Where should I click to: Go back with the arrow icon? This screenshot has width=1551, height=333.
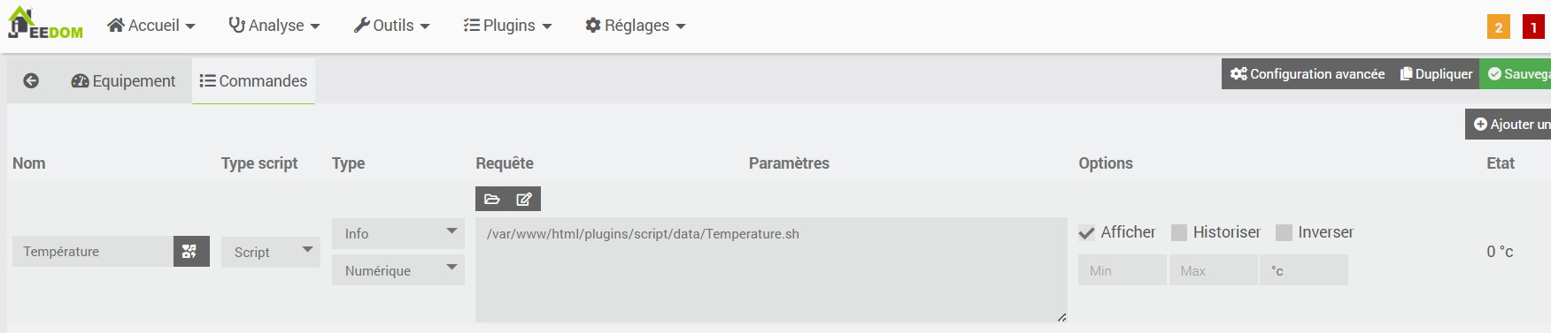pyautogui.click(x=31, y=80)
